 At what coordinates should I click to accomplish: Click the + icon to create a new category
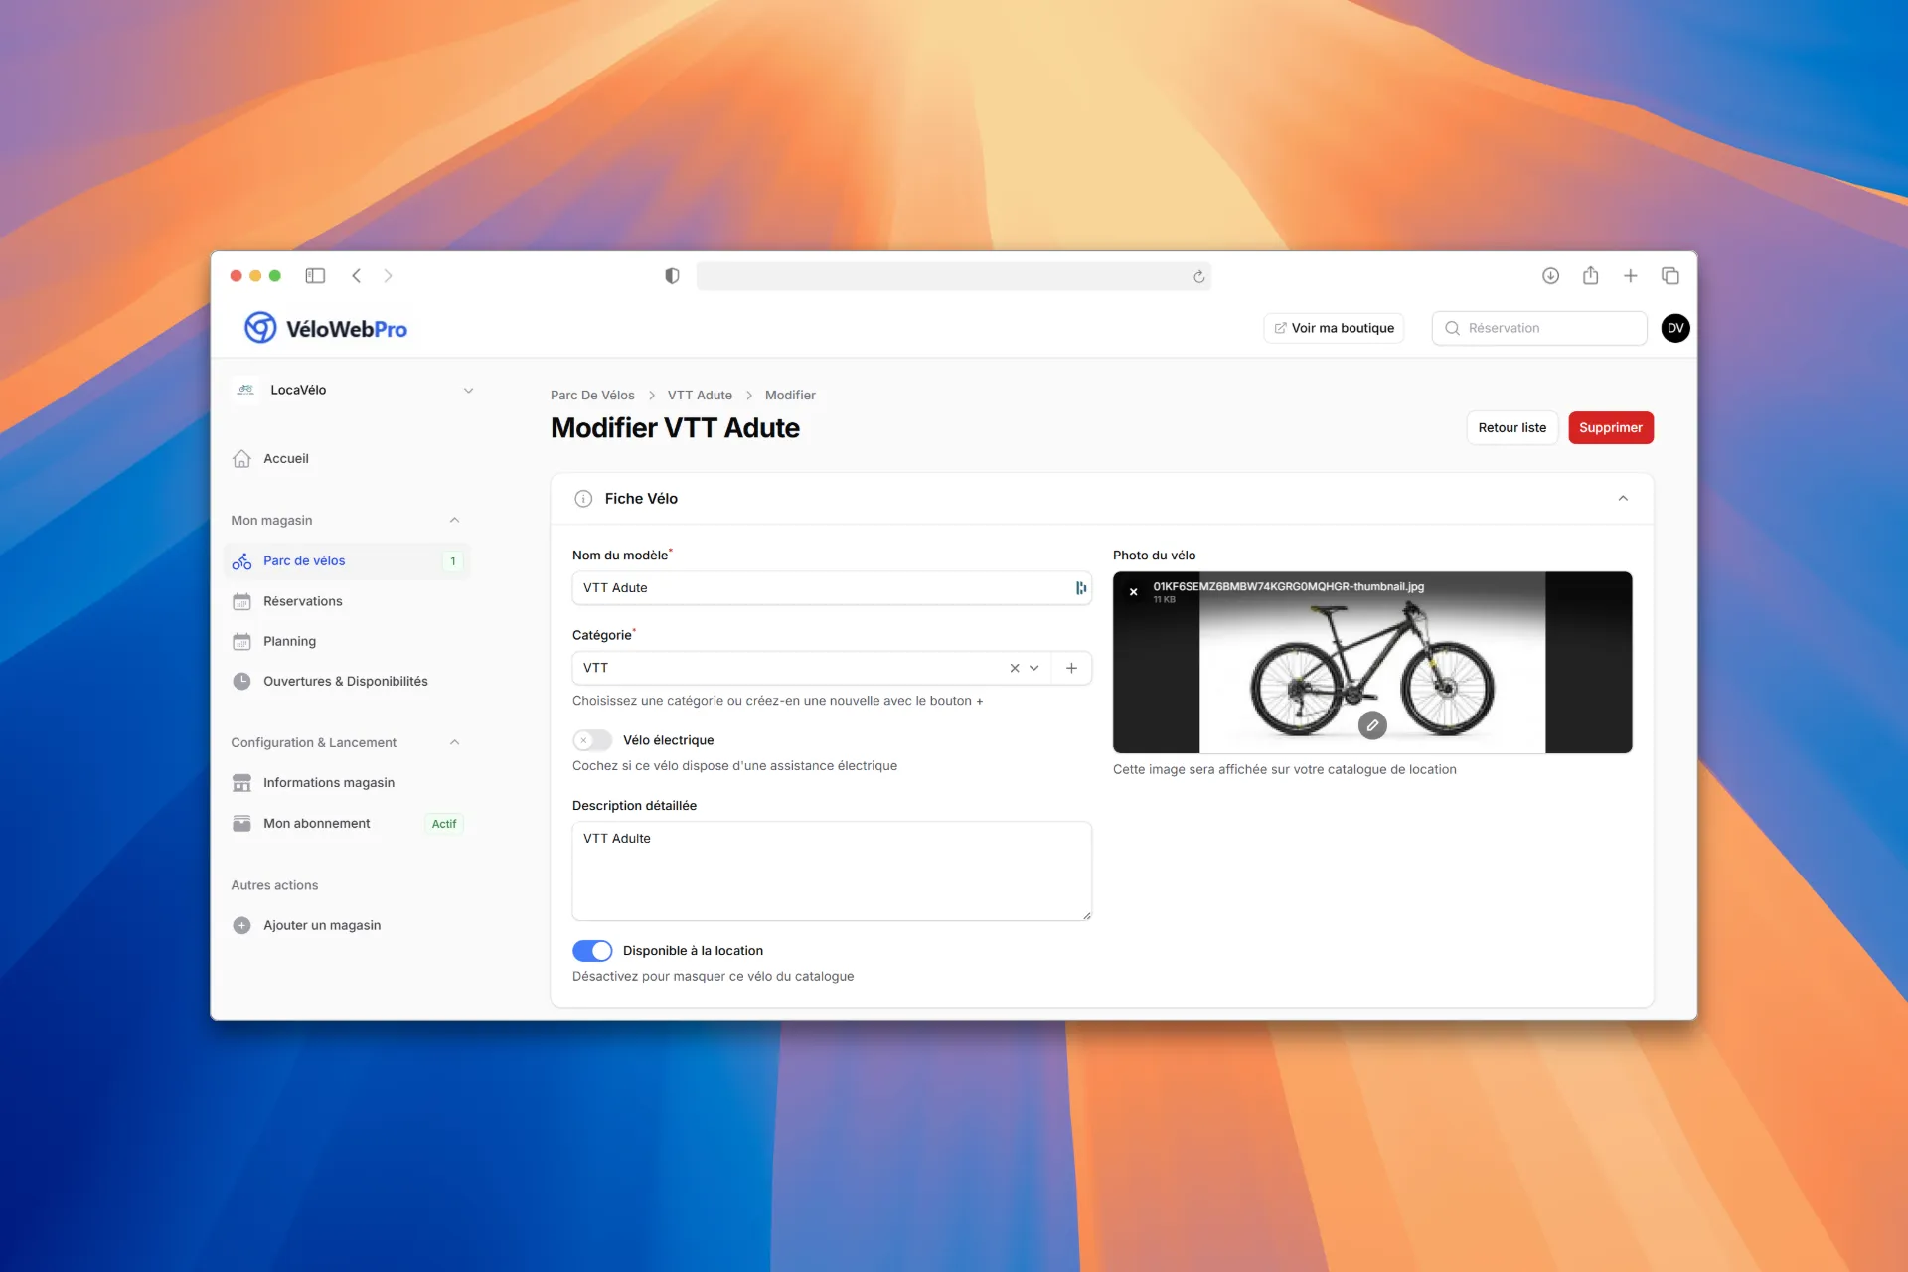pos(1071,667)
